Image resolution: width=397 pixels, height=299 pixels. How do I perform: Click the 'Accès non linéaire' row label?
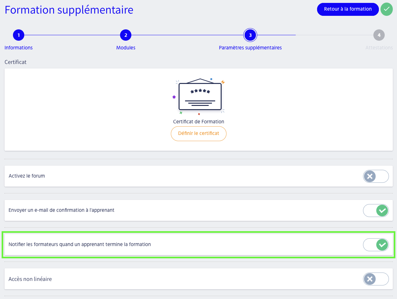tap(30, 279)
